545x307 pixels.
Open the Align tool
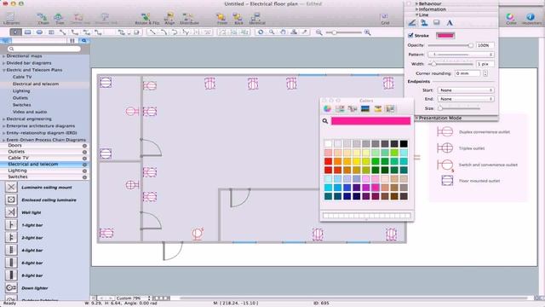[x=169, y=18]
